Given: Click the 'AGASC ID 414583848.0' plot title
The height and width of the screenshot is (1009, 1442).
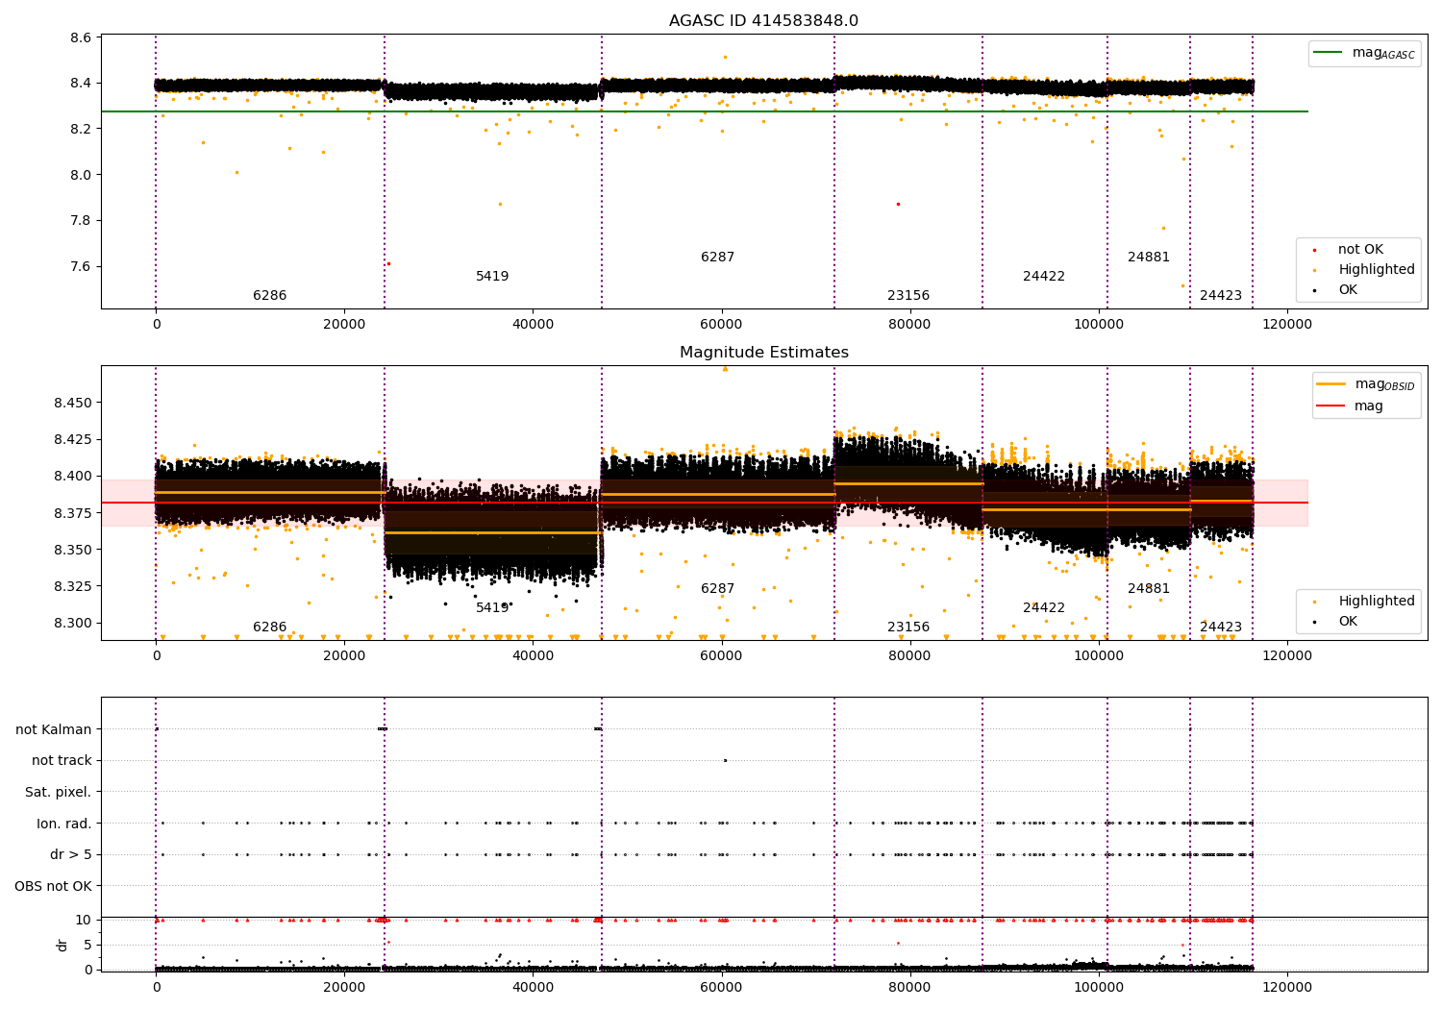Looking at the screenshot, I should (763, 21).
